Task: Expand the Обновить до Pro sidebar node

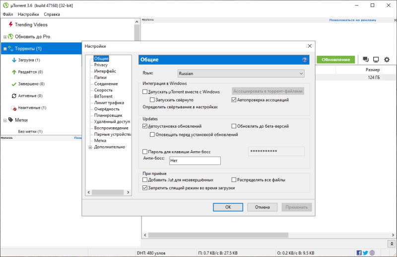Action: click(5, 37)
